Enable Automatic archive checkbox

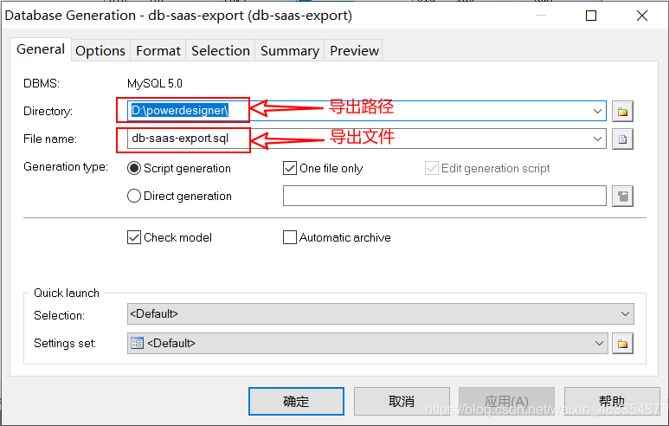290,237
